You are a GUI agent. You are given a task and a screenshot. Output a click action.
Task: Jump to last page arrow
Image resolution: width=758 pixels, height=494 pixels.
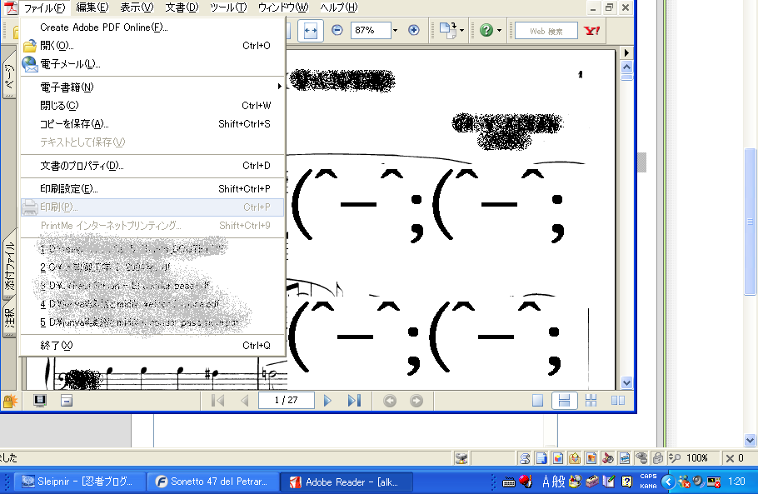354,400
